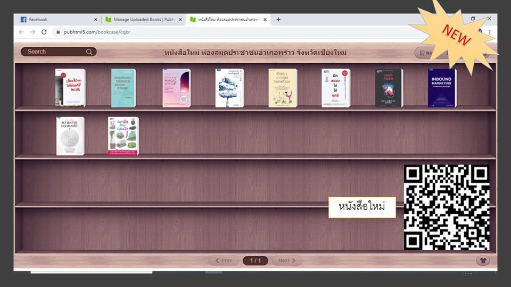Open Chrome's three-dot menu
The image size is (511, 287).
pos(490,32)
